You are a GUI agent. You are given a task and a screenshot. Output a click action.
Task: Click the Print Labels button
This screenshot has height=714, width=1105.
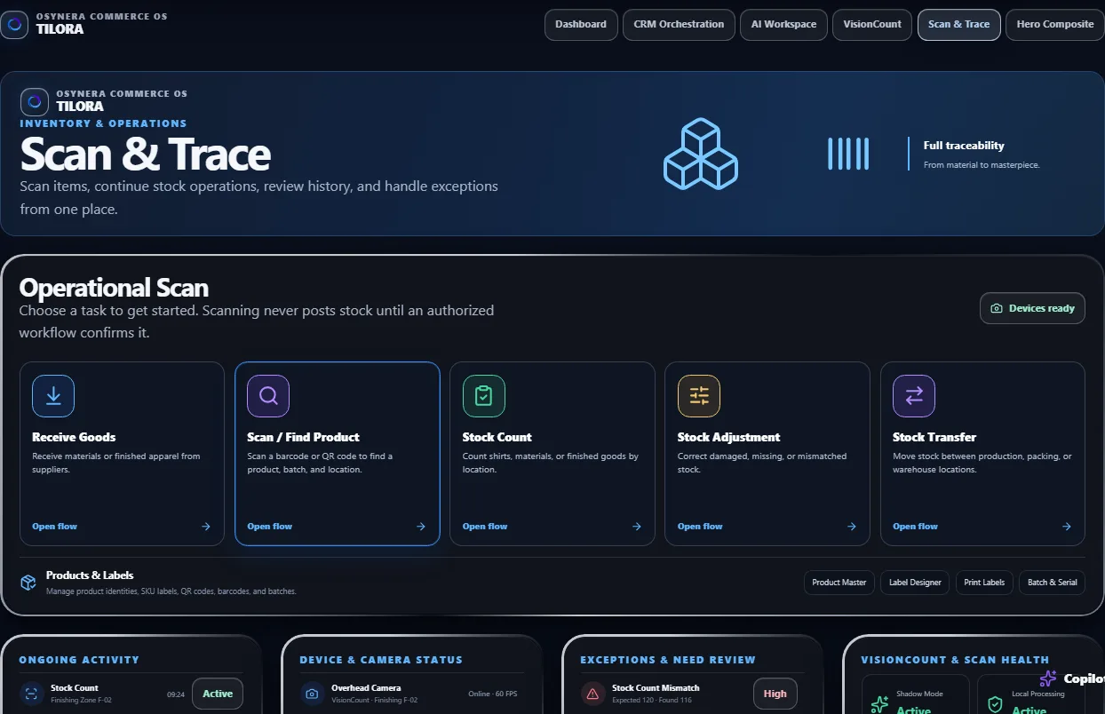pos(984,583)
